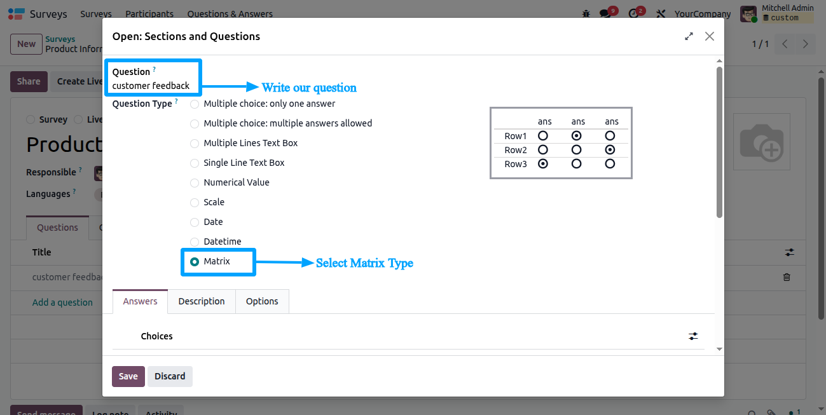Open YourCompany company switcher

(x=703, y=13)
